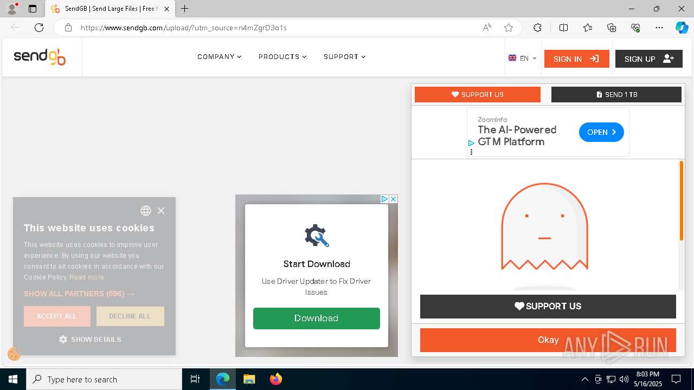The image size is (694, 390).
Task: Open Favorites list icon
Action: (x=588, y=28)
